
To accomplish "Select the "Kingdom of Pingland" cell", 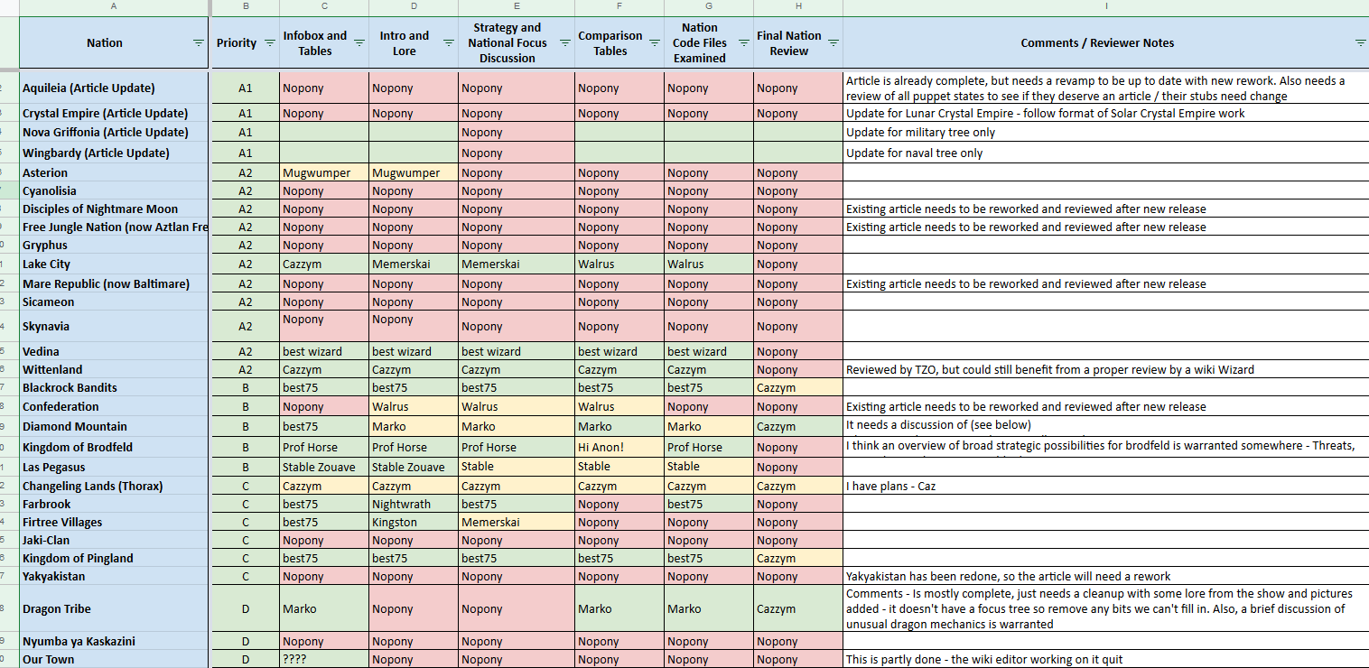I will pos(114,559).
